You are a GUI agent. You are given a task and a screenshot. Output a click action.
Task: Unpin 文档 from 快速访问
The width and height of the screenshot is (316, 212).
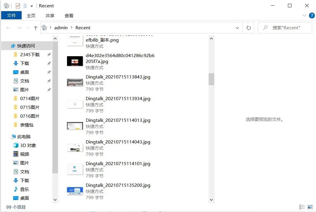coord(49,81)
